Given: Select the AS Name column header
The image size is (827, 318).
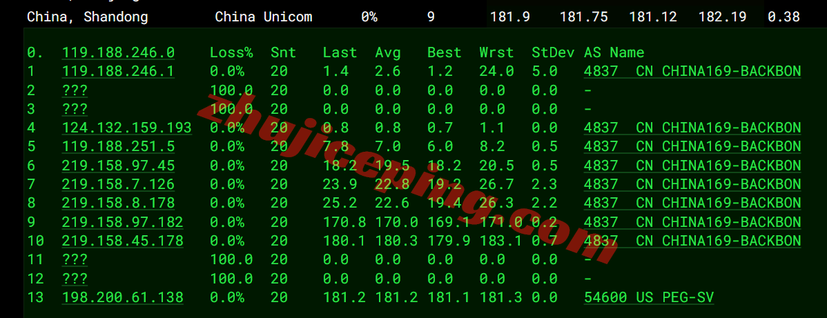Looking at the screenshot, I should click(614, 52).
